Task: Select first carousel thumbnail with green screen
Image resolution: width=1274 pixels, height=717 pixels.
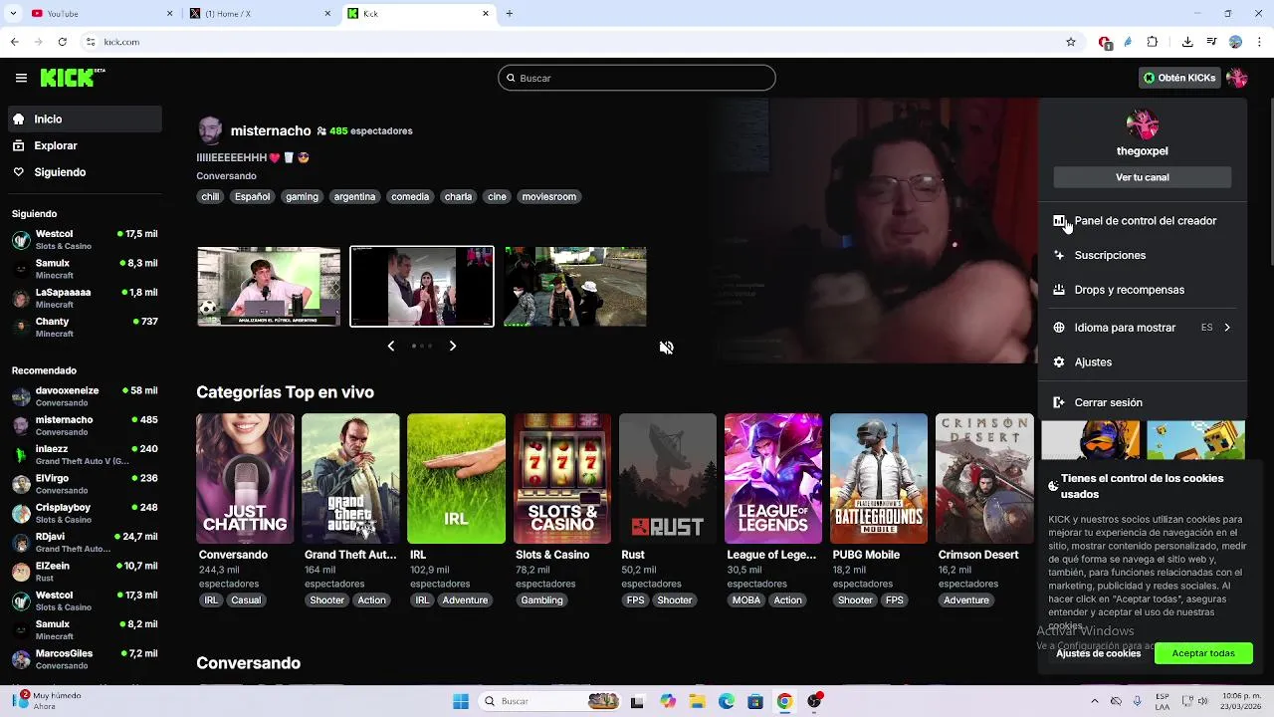Action: (269, 287)
